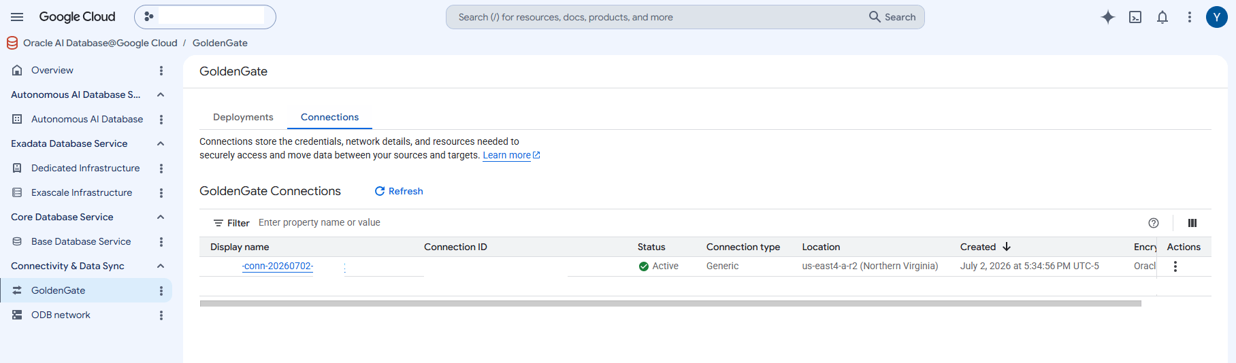Viewport: 1236px width, 363px height.
Task: Open the account avatar Y
Action: pyautogui.click(x=1217, y=17)
